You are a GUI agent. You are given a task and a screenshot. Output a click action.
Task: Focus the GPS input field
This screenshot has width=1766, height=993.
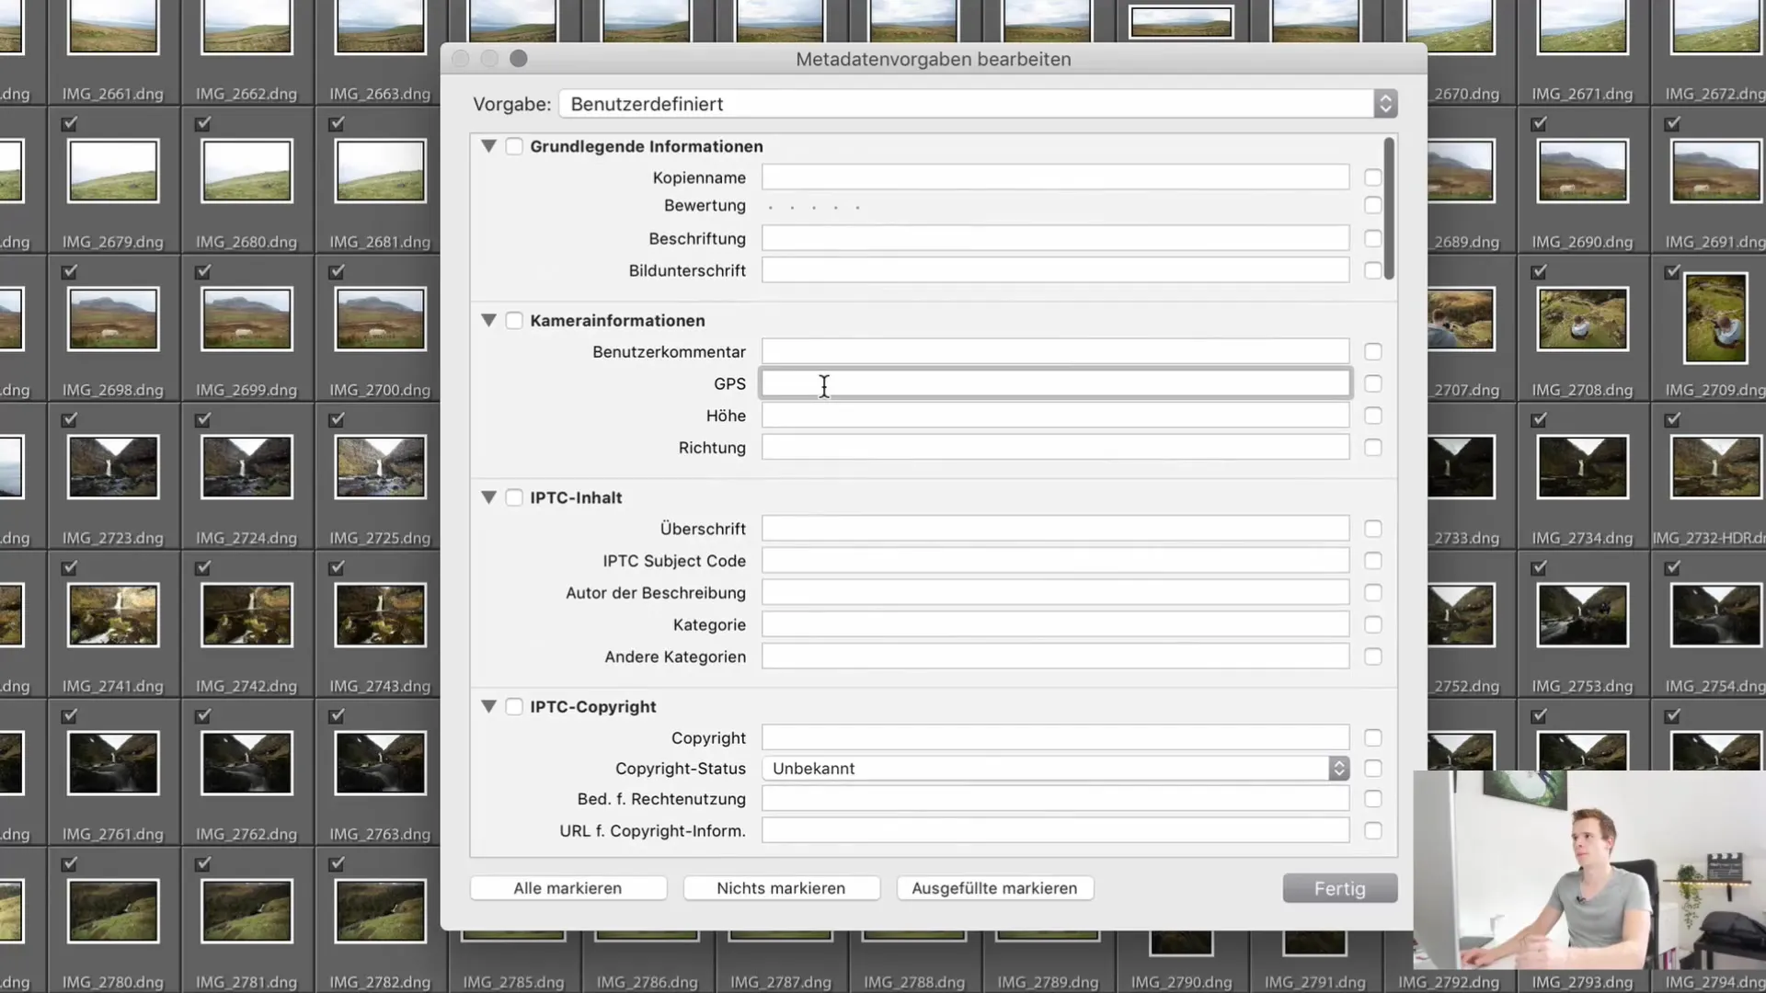pos(1055,383)
